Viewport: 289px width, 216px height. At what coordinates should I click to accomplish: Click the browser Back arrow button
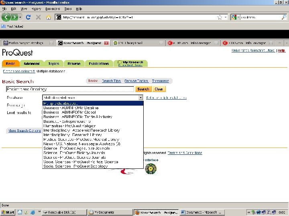[x=6, y=17]
